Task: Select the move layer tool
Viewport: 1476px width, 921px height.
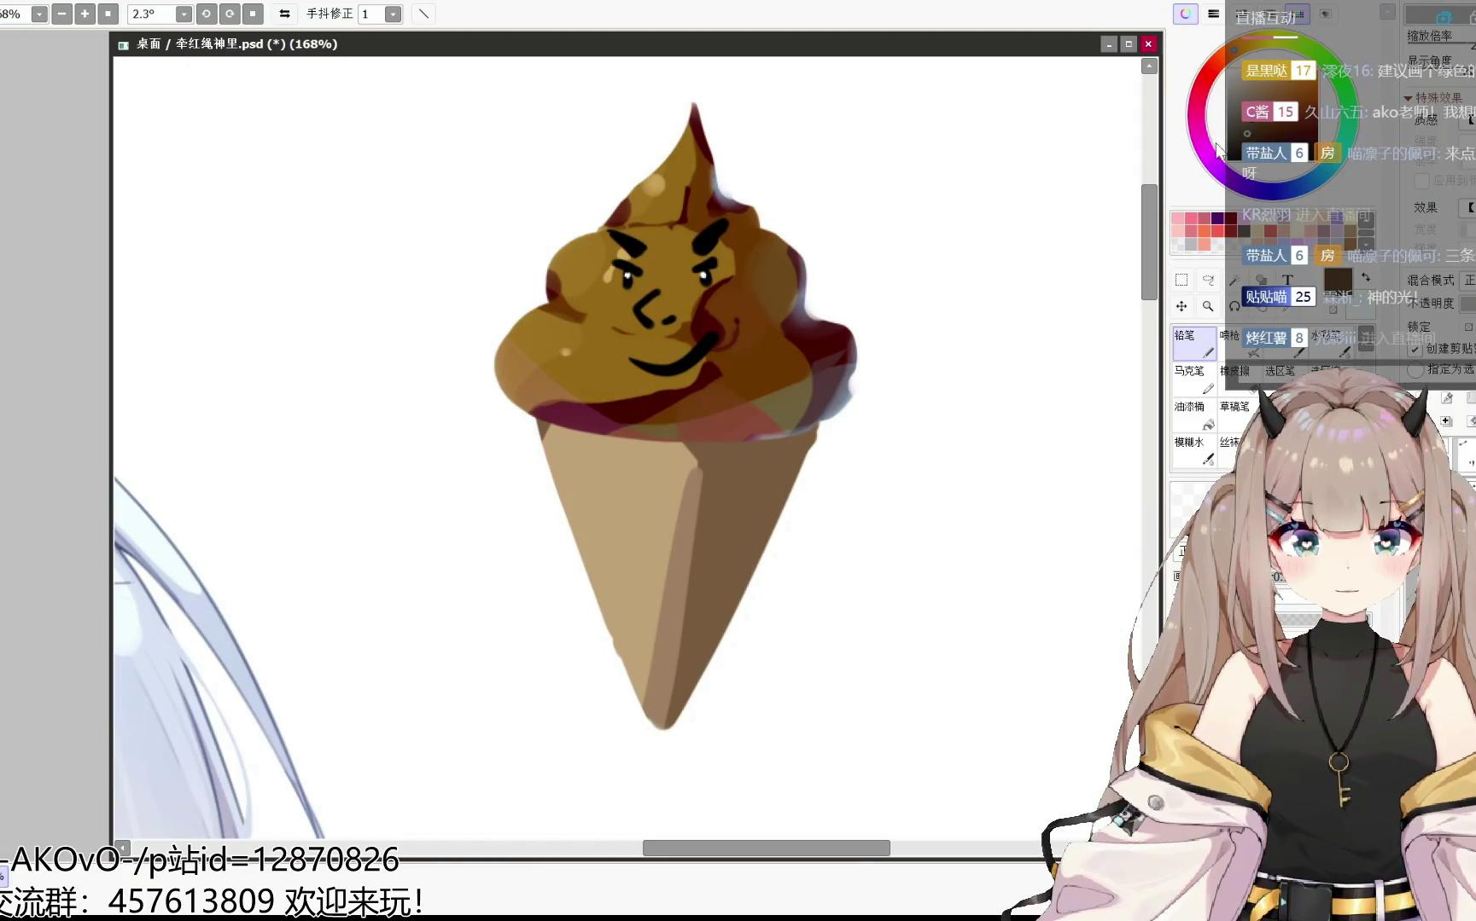Action: click(x=1181, y=306)
